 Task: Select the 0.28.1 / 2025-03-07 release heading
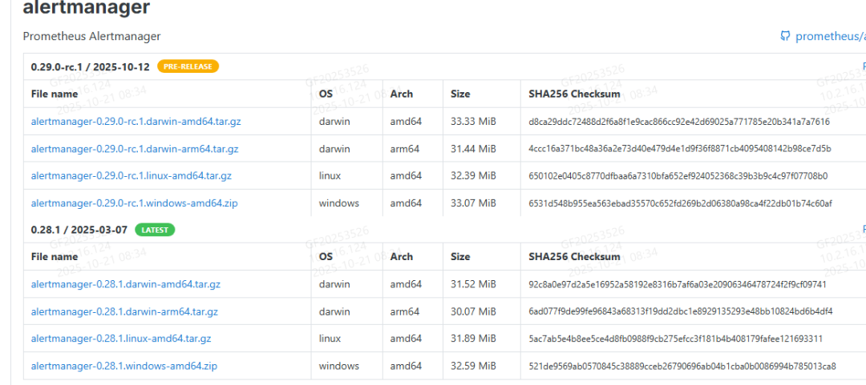[79, 230]
